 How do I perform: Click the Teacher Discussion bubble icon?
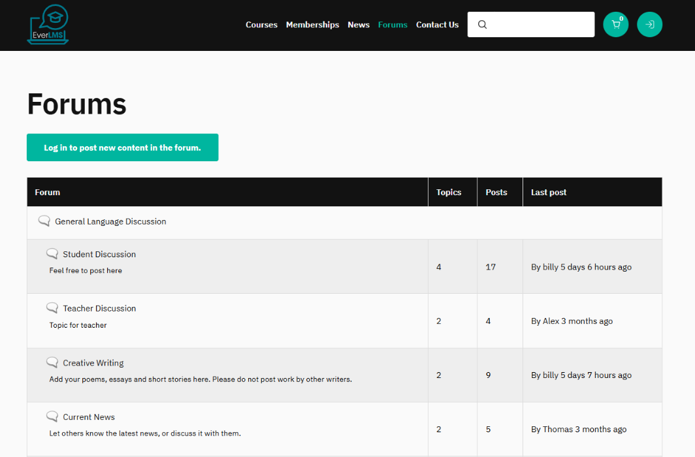click(x=52, y=308)
